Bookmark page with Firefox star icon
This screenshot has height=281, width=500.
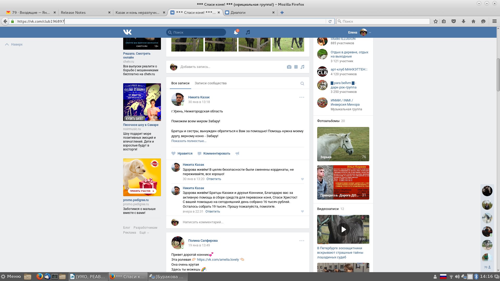(435, 21)
